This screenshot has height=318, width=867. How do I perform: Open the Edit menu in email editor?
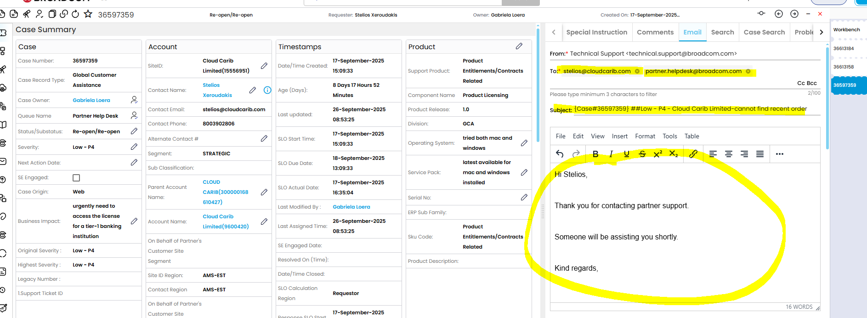tap(578, 136)
